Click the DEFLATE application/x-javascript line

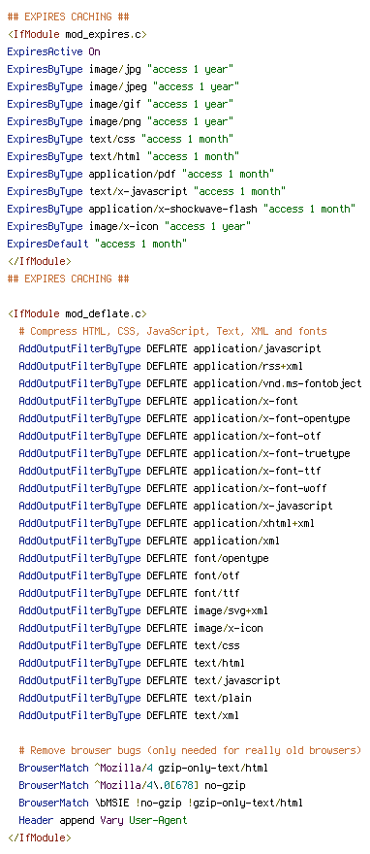point(175,505)
